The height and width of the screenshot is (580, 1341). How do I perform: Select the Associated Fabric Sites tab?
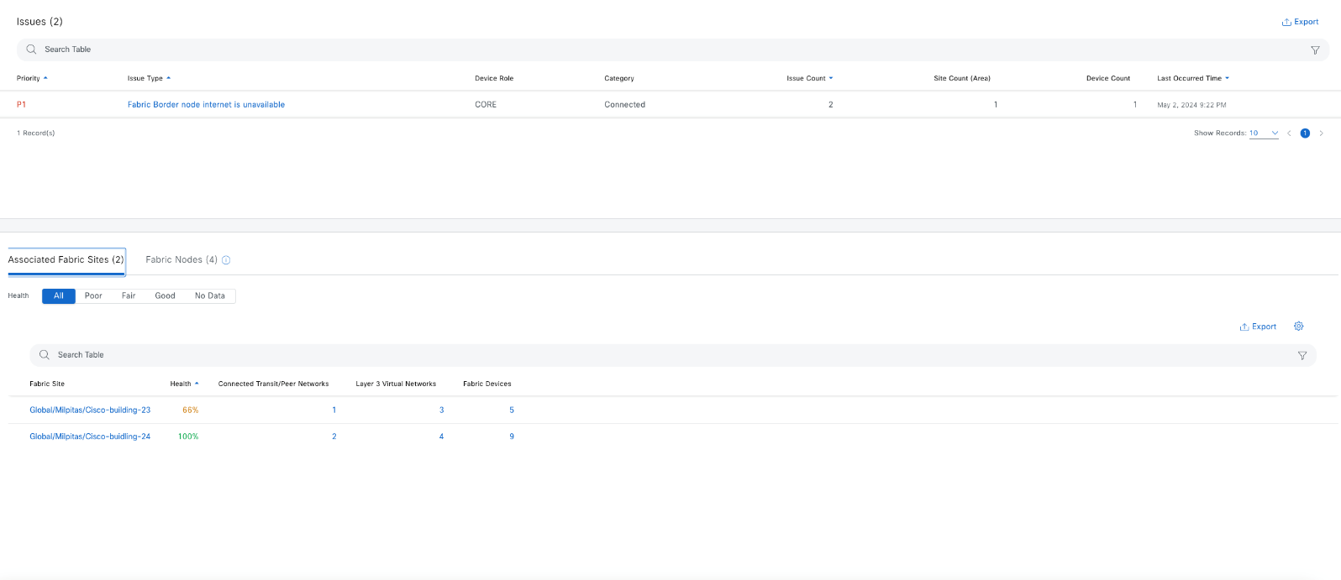tap(66, 260)
